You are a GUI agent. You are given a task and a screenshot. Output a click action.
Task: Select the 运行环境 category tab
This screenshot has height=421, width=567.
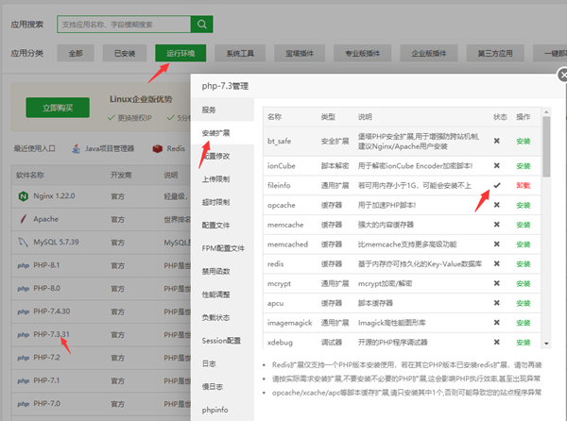[x=180, y=53]
